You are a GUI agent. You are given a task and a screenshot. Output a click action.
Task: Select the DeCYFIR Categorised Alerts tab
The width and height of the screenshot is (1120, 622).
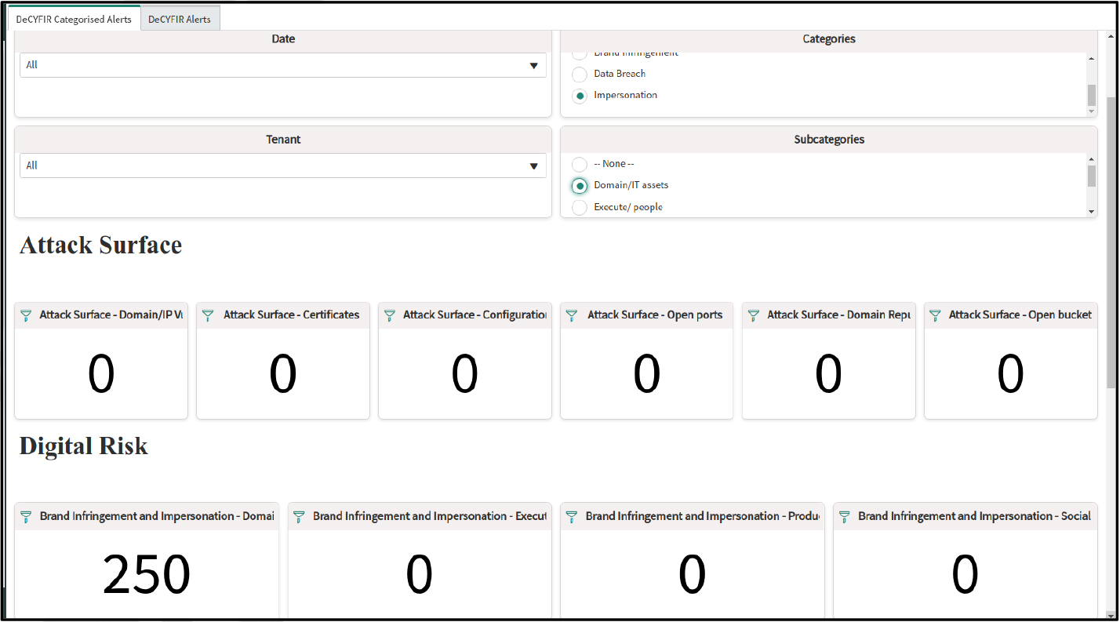tap(74, 19)
